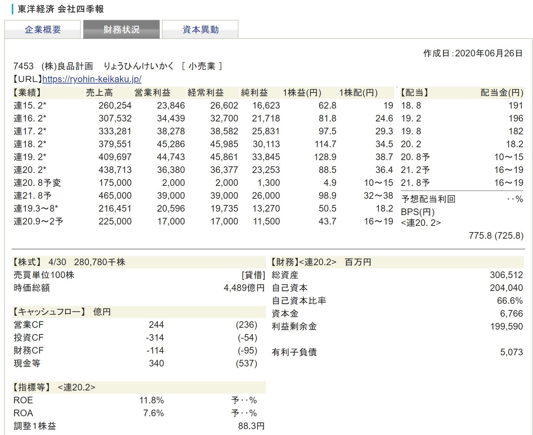Select the 財務状況 tab
Viewport: 533px width, 435px height.
[x=122, y=30]
